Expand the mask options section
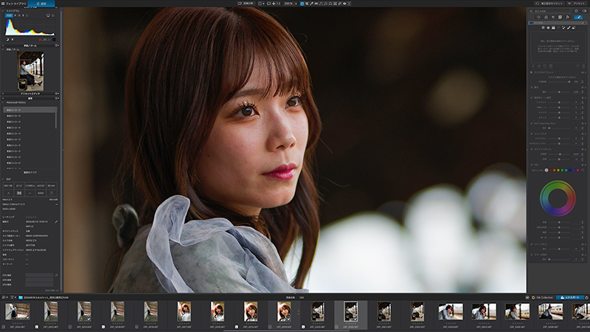Viewport: 590px width, 332px height. (x=531, y=72)
